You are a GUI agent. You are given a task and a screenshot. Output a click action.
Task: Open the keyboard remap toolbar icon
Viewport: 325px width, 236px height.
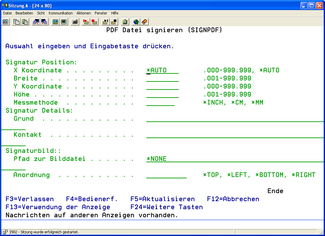pos(75,22)
